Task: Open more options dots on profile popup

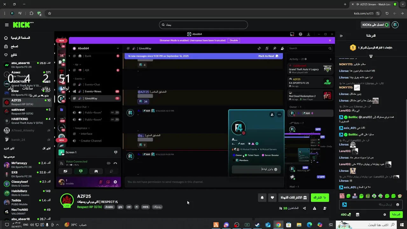Action: (x=279, y=114)
